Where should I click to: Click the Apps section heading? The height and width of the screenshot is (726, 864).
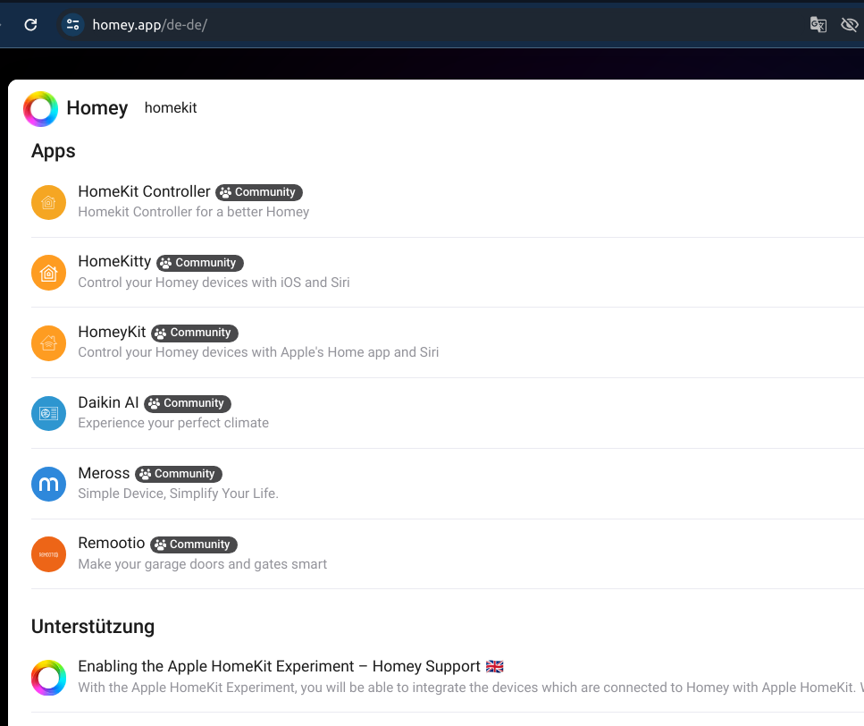tap(53, 152)
